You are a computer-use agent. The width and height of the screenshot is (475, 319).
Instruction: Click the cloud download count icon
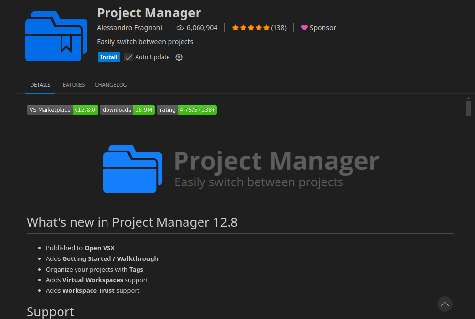pos(180,28)
